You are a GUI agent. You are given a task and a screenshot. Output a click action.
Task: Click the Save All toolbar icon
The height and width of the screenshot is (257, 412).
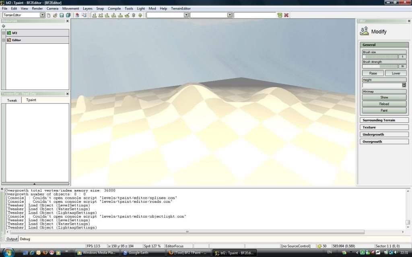(x=68, y=15)
